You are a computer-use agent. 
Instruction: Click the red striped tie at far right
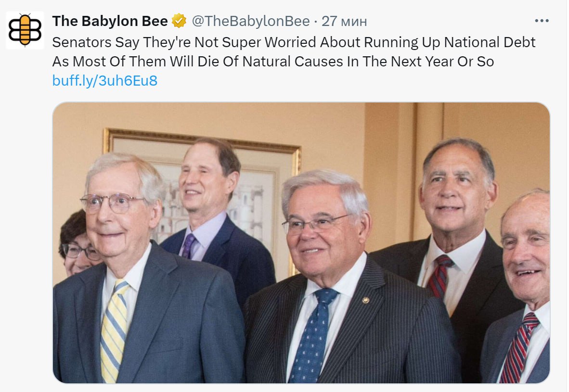click(520, 347)
